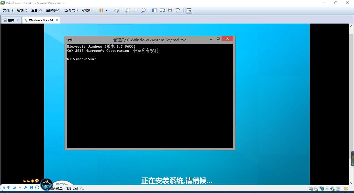Click the sound card status icon
Viewport: 354px width, 193px height.
pos(332,189)
